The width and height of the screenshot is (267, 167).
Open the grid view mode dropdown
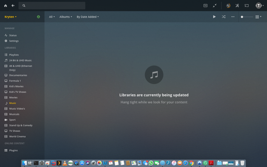(258, 17)
